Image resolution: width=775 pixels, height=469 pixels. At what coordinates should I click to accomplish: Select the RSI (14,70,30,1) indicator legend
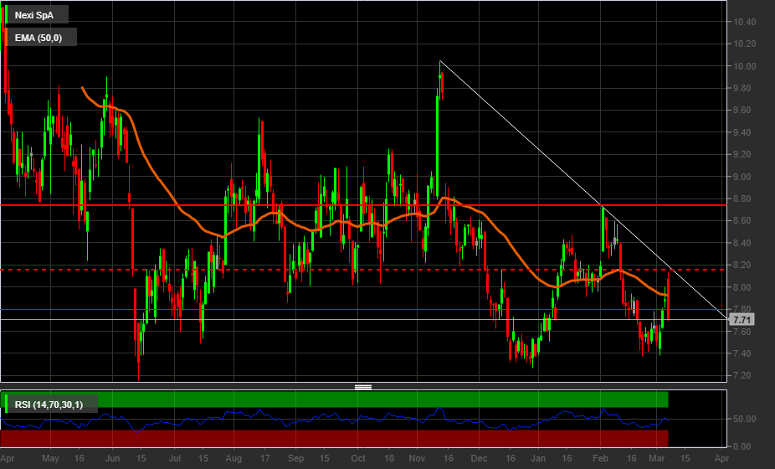coord(49,405)
